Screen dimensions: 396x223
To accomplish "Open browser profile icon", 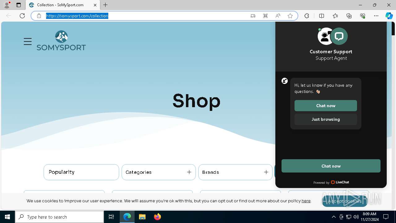I will coord(6,5).
